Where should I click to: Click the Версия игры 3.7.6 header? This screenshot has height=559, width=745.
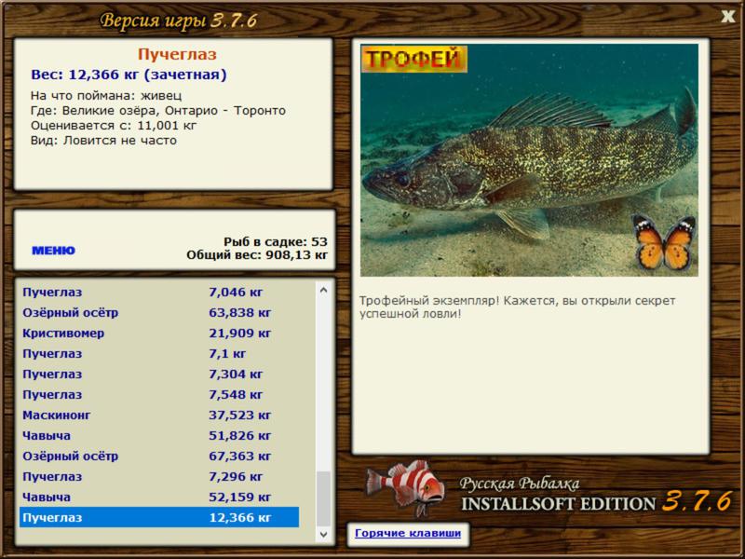click(x=179, y=20)
